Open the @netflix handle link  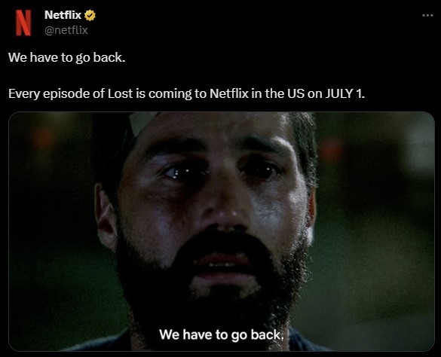pos(66,30)
